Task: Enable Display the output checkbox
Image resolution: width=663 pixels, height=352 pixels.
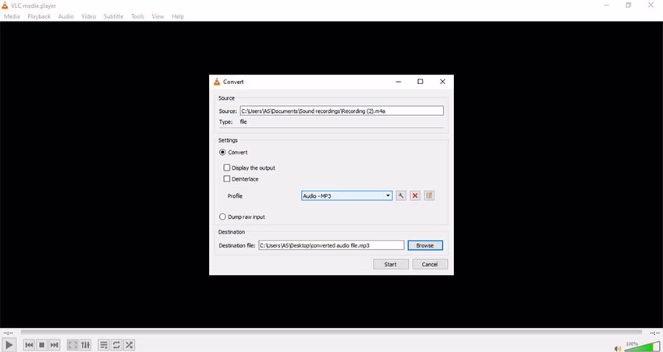Action: pos(227,168)
